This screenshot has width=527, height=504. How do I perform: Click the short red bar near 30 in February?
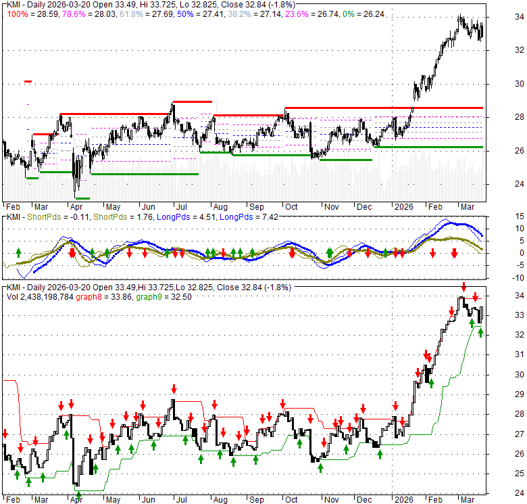point(28,81)
